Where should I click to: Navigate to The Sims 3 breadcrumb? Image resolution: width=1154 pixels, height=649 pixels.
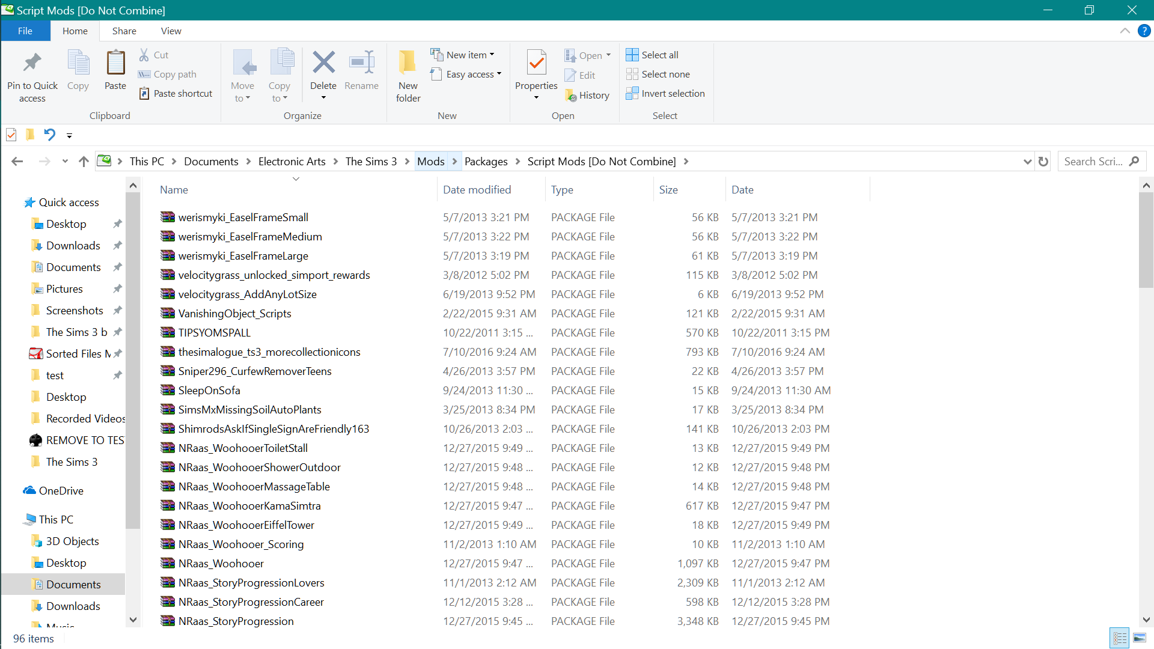pyautogui.click(x=371, y=161)
